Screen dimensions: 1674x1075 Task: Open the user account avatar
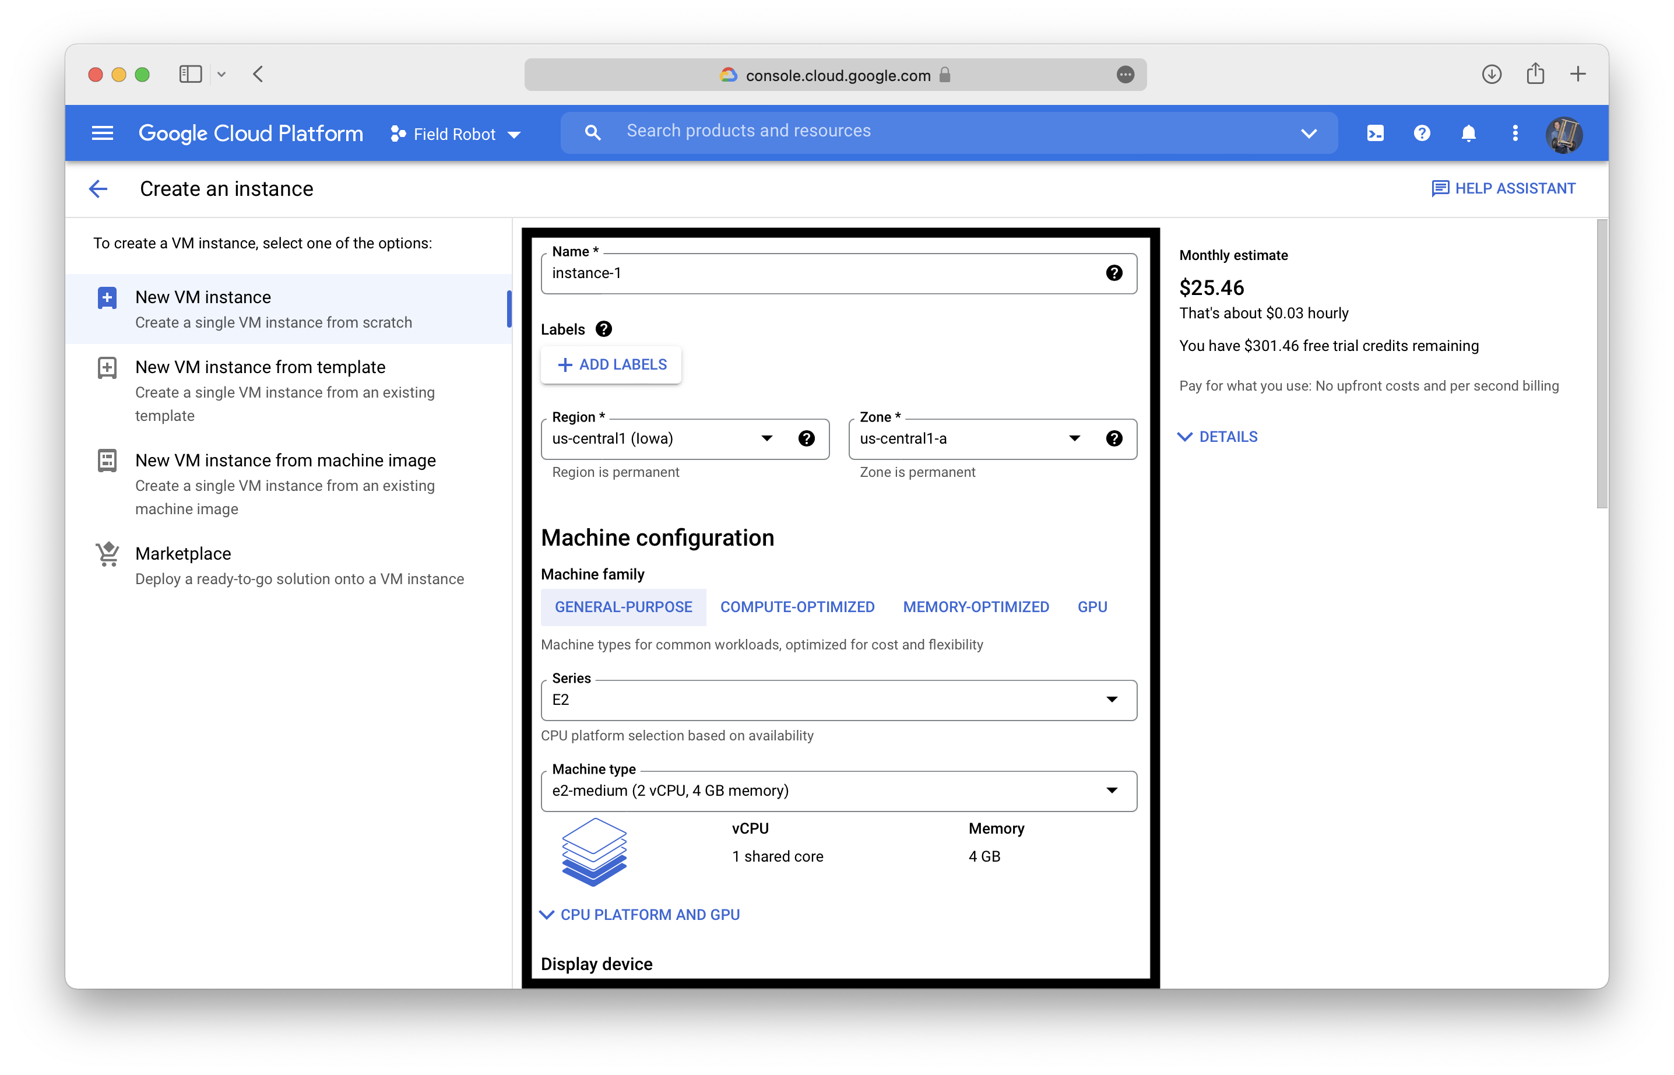point(1564,134)
